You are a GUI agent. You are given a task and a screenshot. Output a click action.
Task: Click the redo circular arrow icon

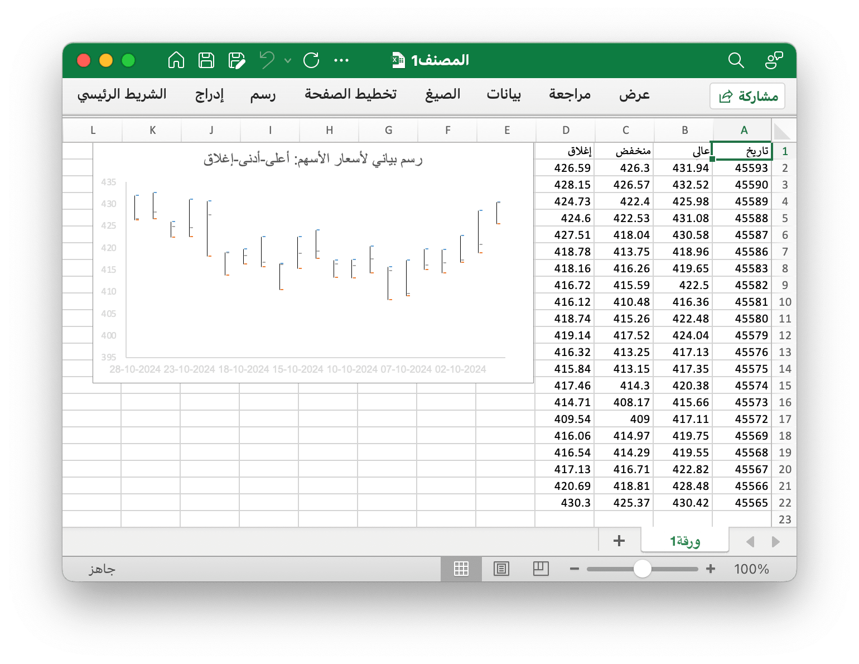tap(311, 60)
